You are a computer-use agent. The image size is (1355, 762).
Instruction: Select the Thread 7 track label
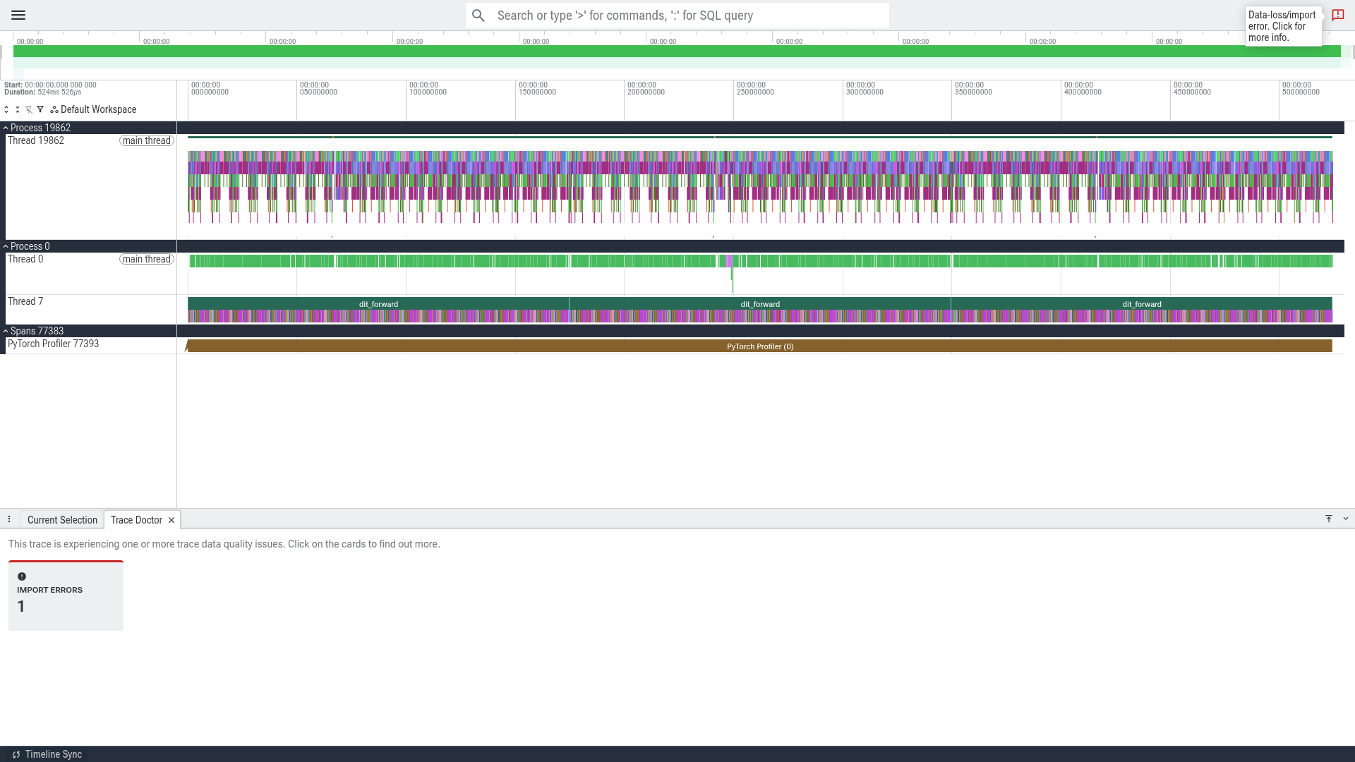pos(25,301)
